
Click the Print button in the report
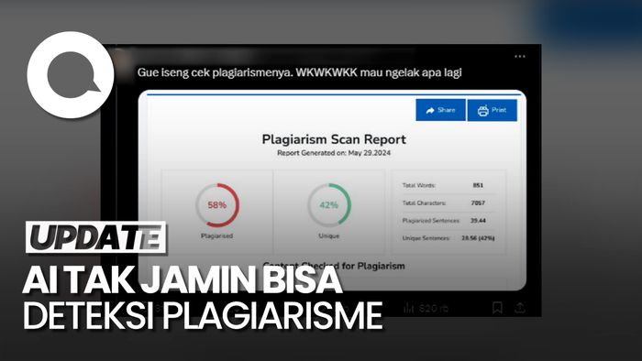coord(493,110)
